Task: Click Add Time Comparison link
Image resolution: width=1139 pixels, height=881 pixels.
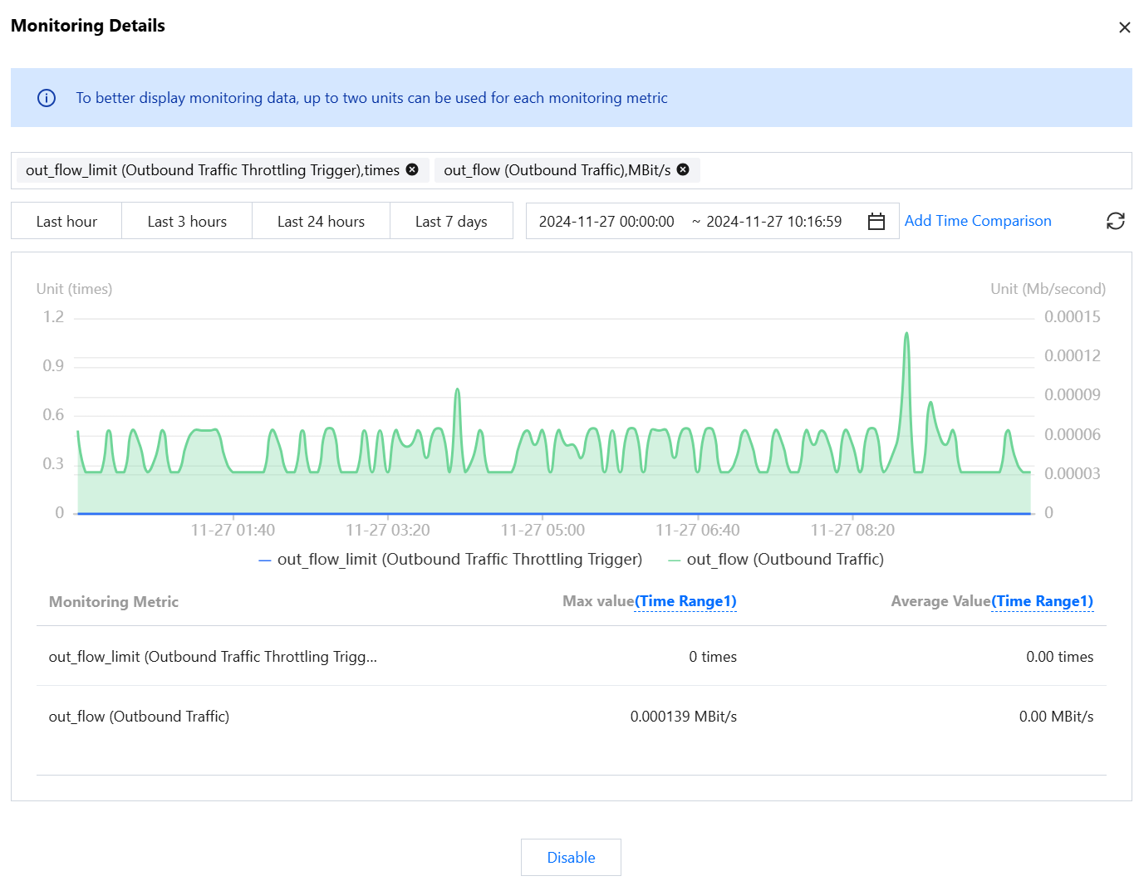Action: click(978, 221)
